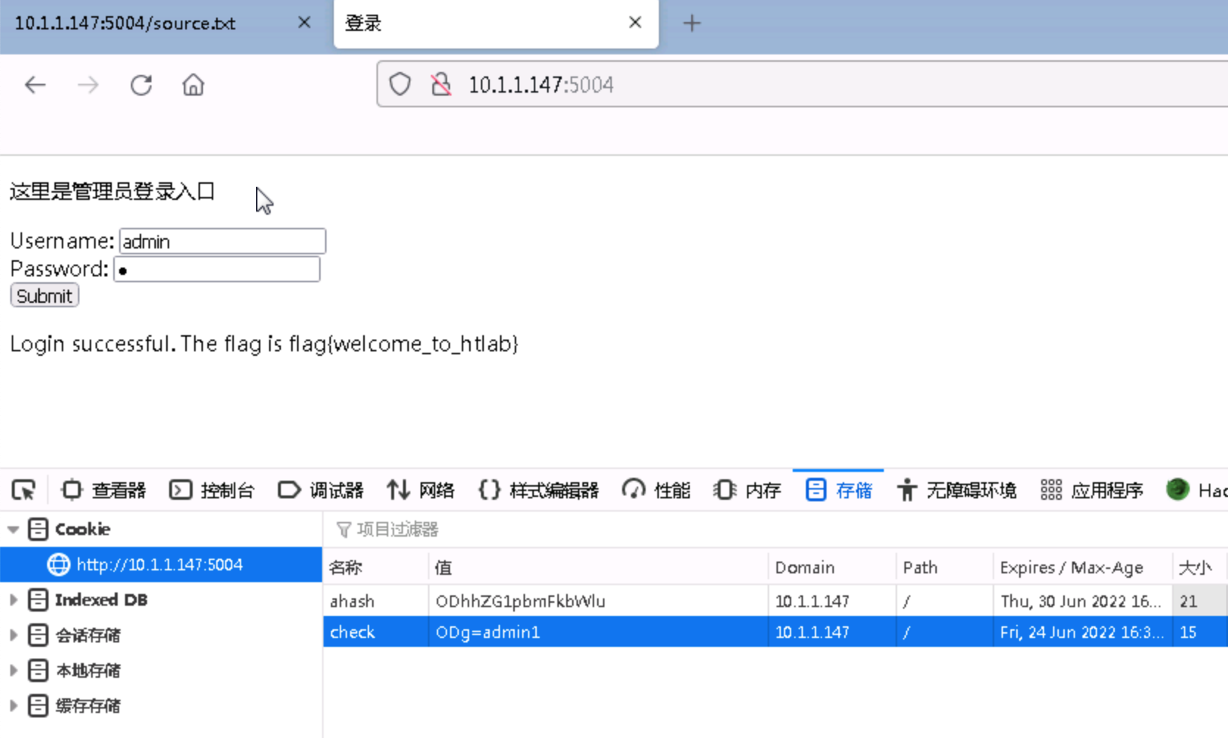Sort by Expires / Max-Age column header
Screen dimensions: 1228x738
1082,567
